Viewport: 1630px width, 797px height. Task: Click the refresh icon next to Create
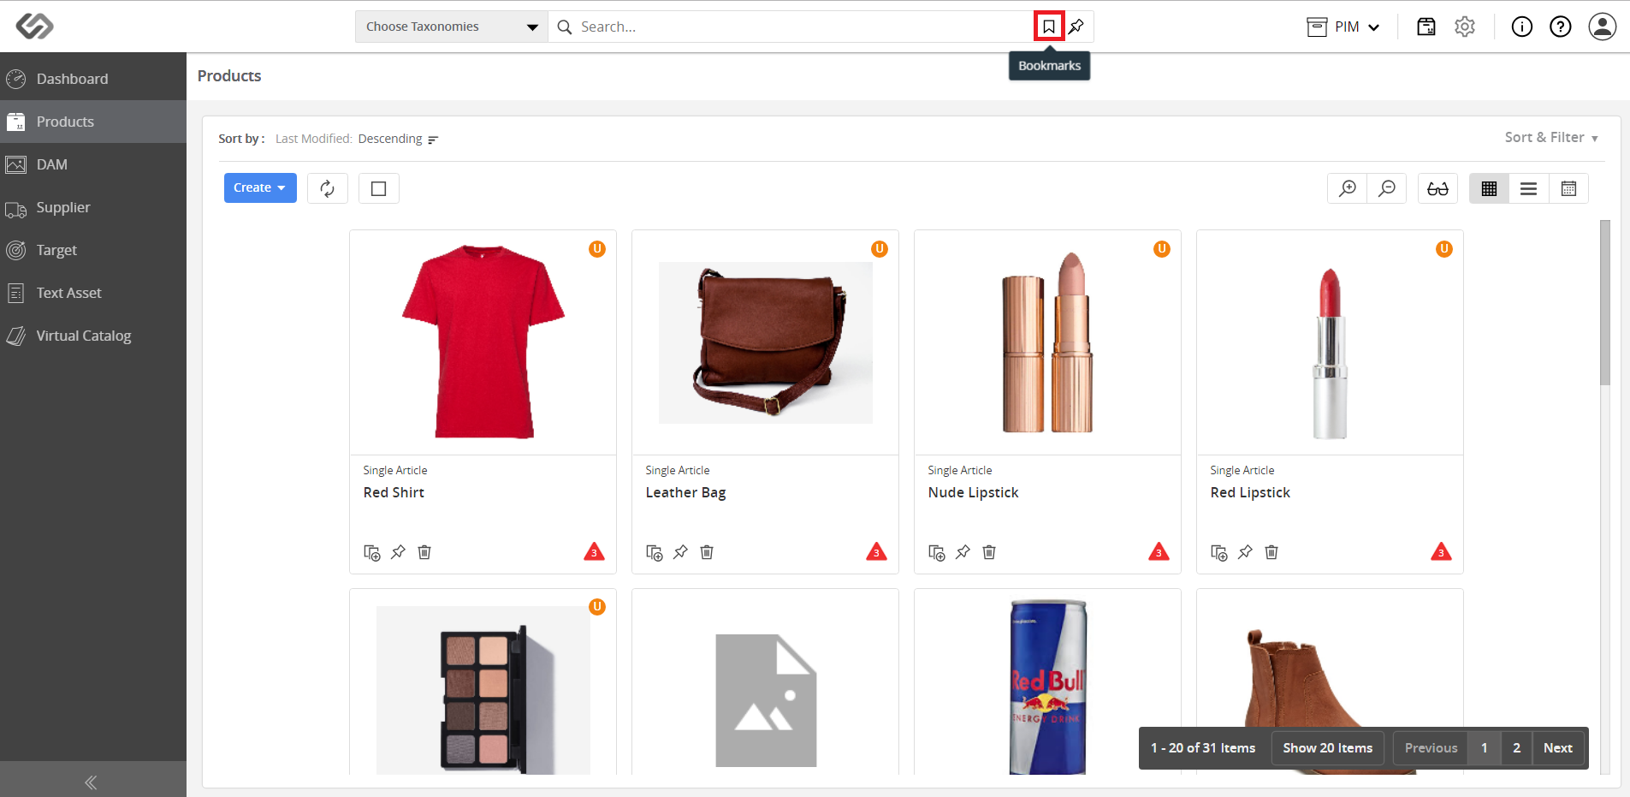(x=328, y=188)
